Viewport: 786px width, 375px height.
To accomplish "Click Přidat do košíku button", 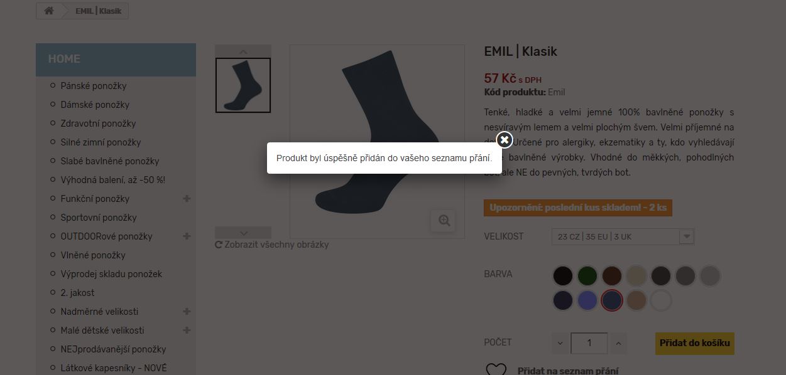I will [694, 343].
